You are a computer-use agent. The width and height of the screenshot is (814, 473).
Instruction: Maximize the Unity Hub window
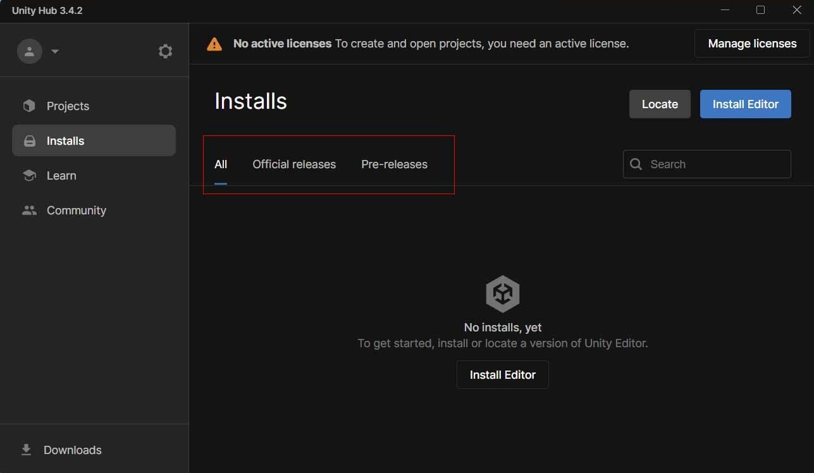point(760,10)
